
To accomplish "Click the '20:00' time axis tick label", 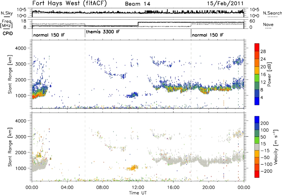I will coord(208,188).
